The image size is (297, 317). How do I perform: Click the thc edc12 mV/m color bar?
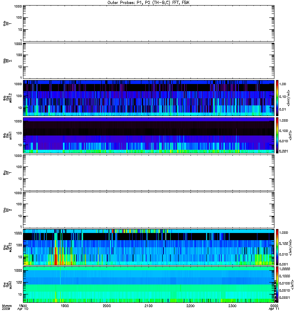click(277, 247)
